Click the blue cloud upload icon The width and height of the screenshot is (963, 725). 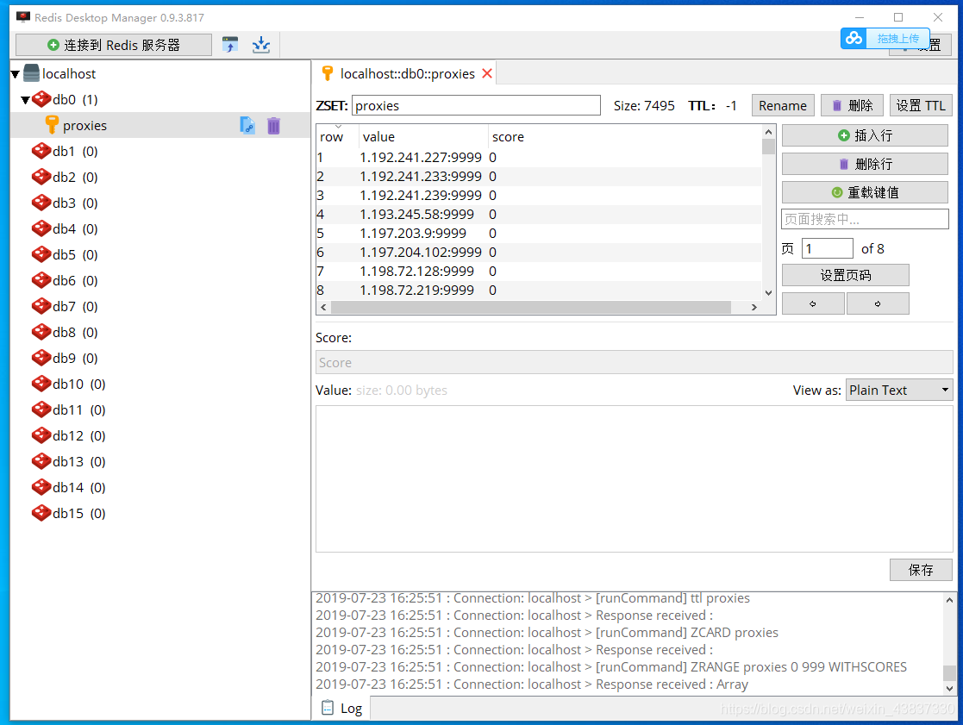(x=854, y=39)
